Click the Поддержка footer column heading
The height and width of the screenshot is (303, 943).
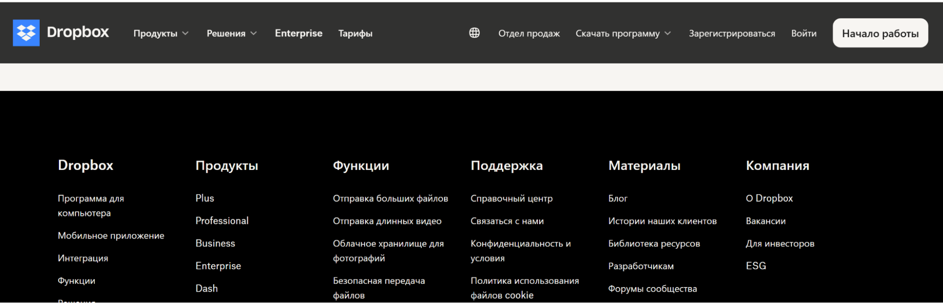tap(507, 166)
